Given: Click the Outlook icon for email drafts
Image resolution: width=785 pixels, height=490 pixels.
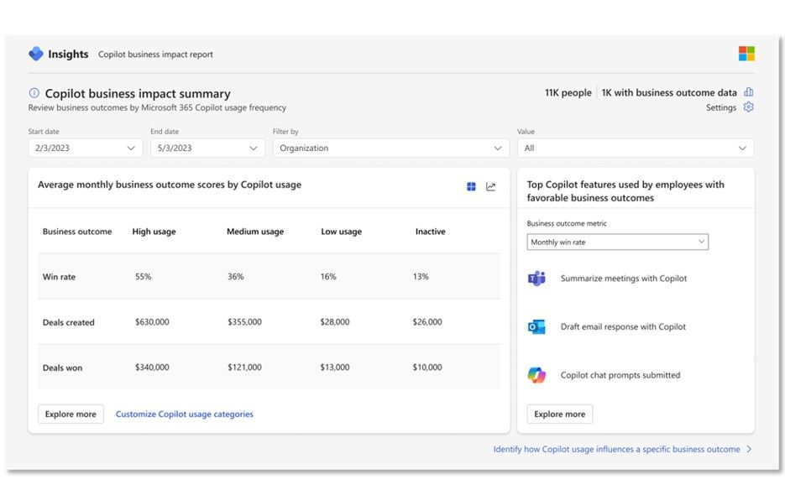Looking at the screenshot, I should tap(536, 326).
